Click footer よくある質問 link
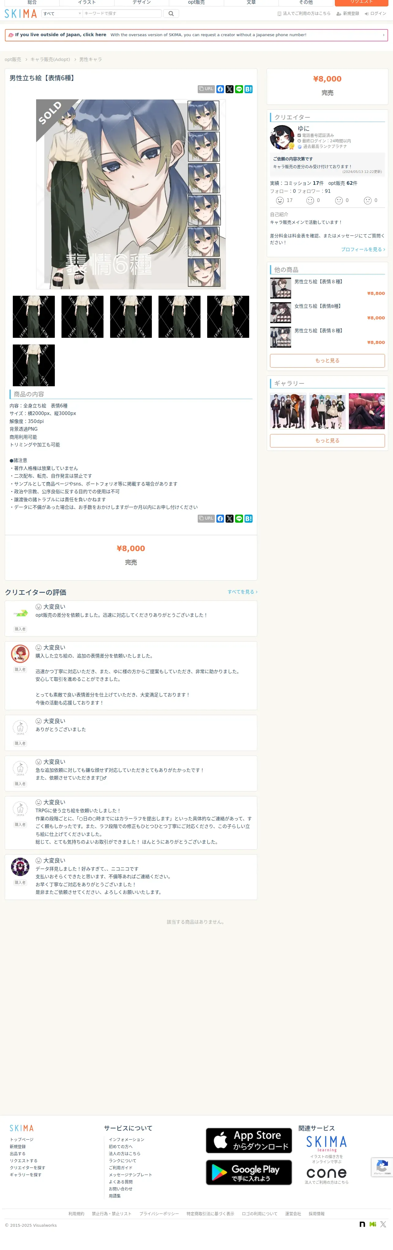 coord(121,1182)
